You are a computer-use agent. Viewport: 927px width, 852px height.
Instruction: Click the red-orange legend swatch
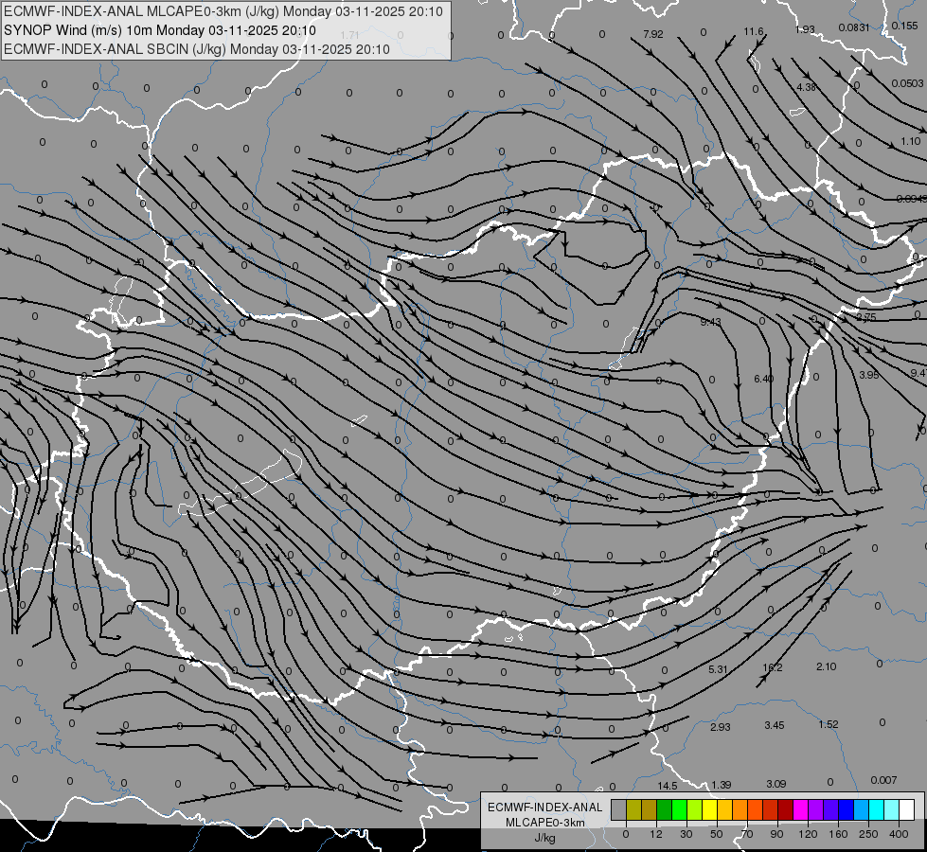point(755,810)
